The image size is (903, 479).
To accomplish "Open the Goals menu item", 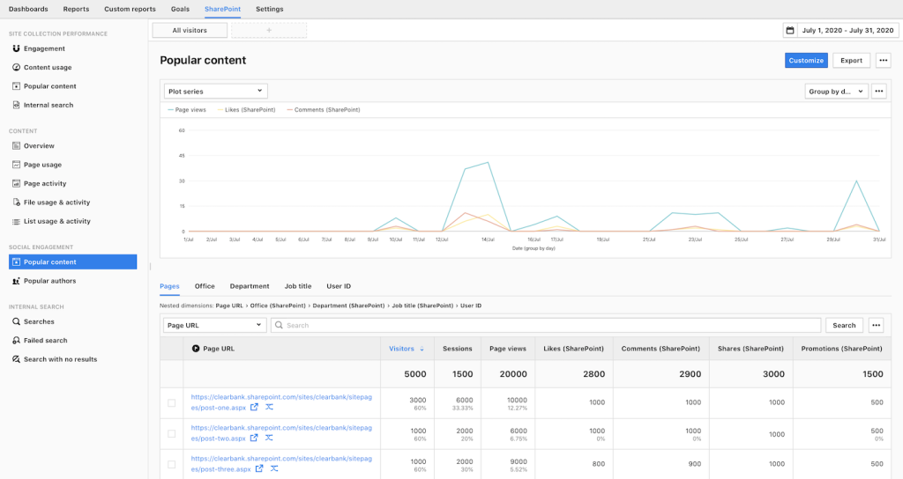I will 180,9.
